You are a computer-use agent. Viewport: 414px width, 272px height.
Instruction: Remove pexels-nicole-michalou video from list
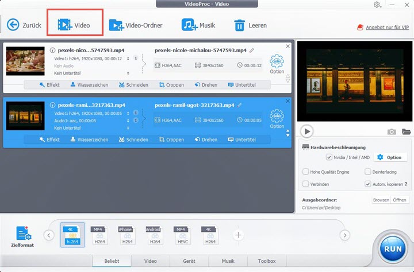click(x=288, y=46)
